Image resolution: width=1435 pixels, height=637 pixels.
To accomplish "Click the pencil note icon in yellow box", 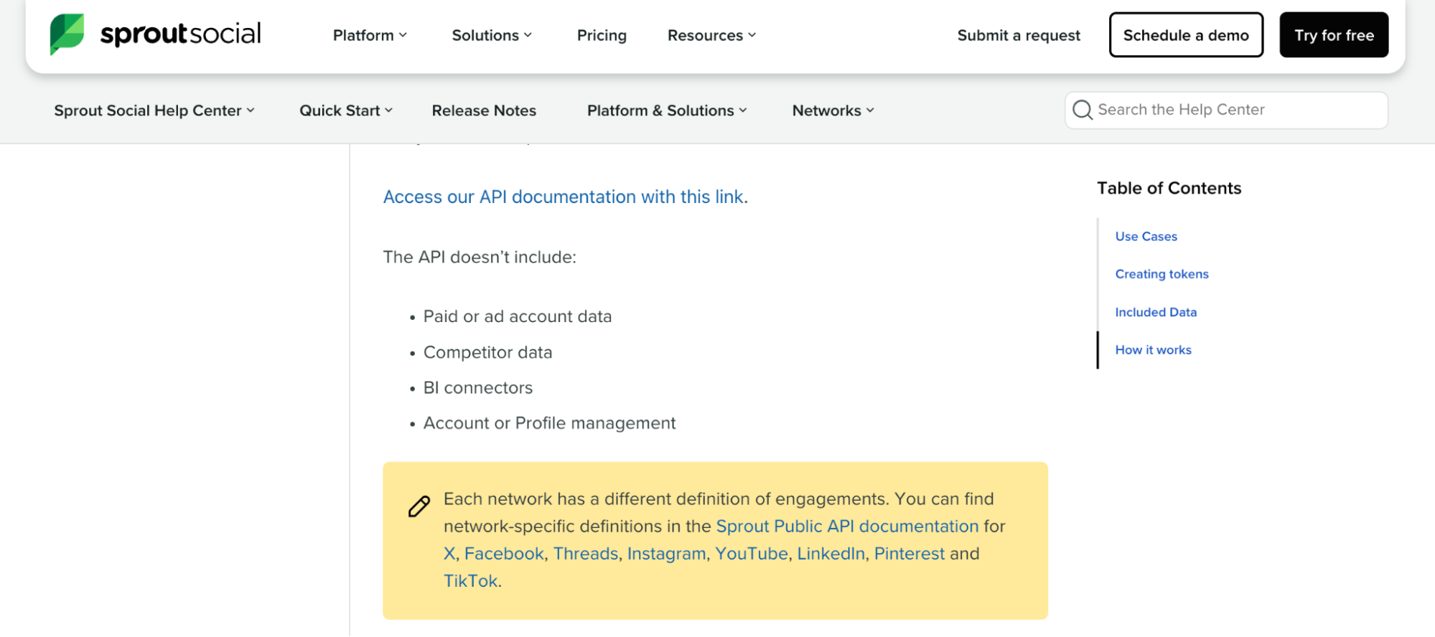I will (x=419, y=506).
